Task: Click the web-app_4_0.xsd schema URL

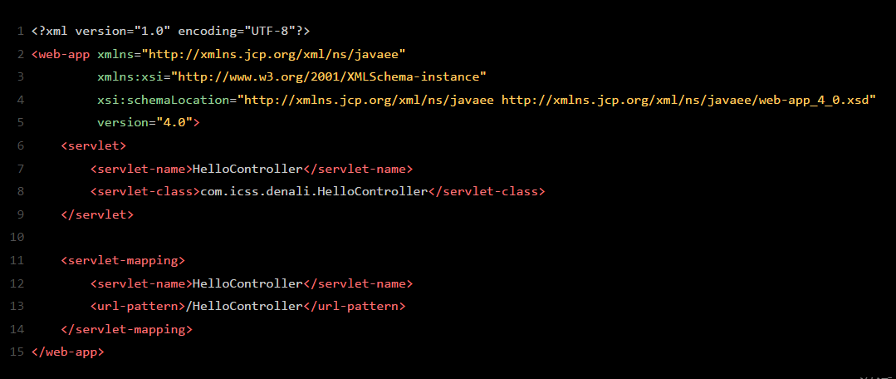Action: [x=686, y=100]
